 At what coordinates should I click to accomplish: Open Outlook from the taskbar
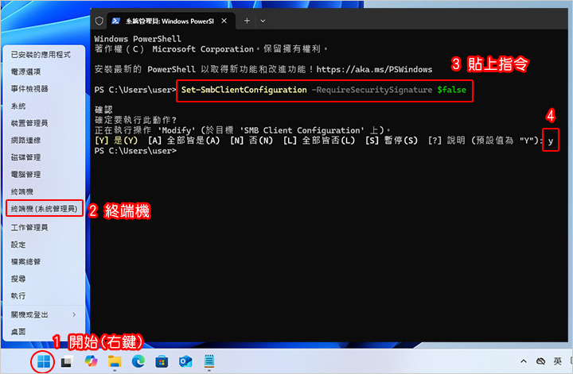click(x=185, y=361)
